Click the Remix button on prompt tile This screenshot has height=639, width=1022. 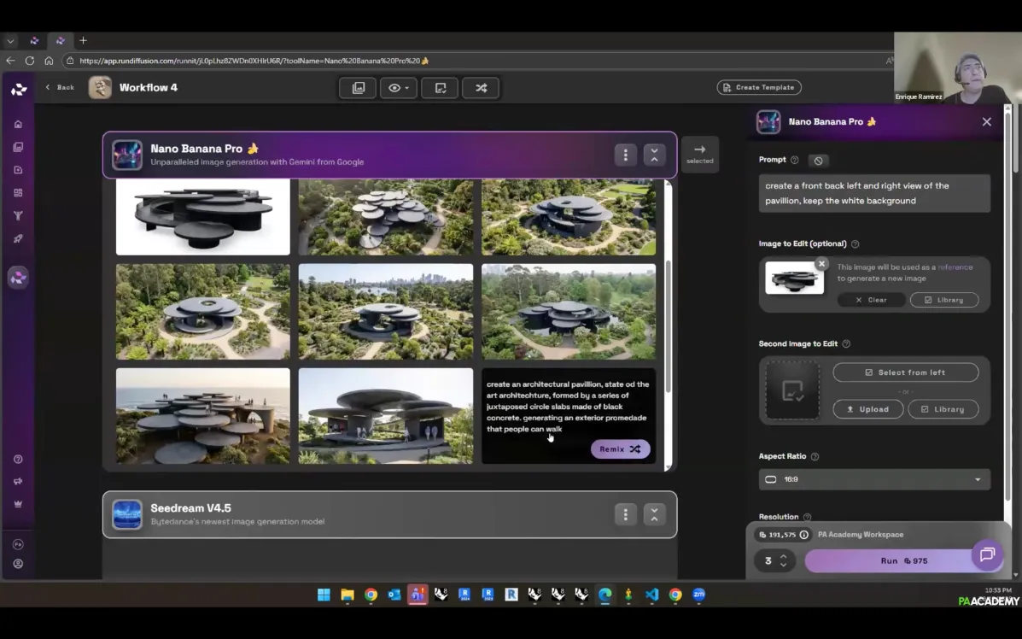click(x=620, y=449)
